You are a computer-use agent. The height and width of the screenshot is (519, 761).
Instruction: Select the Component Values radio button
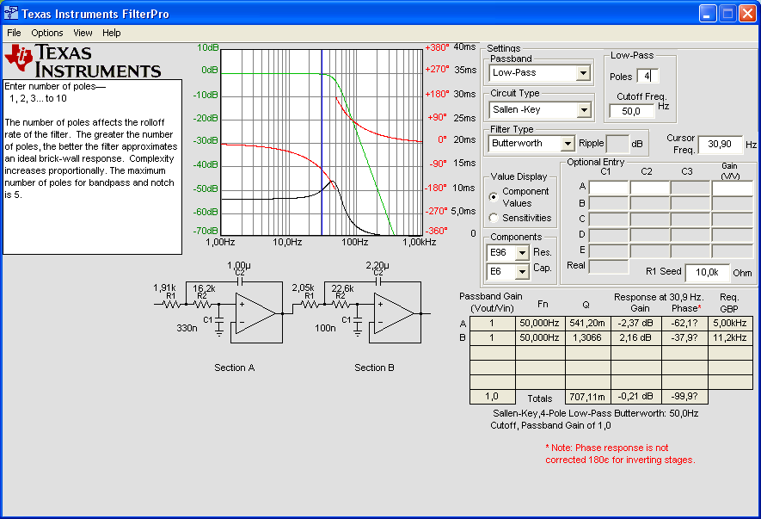494,197
